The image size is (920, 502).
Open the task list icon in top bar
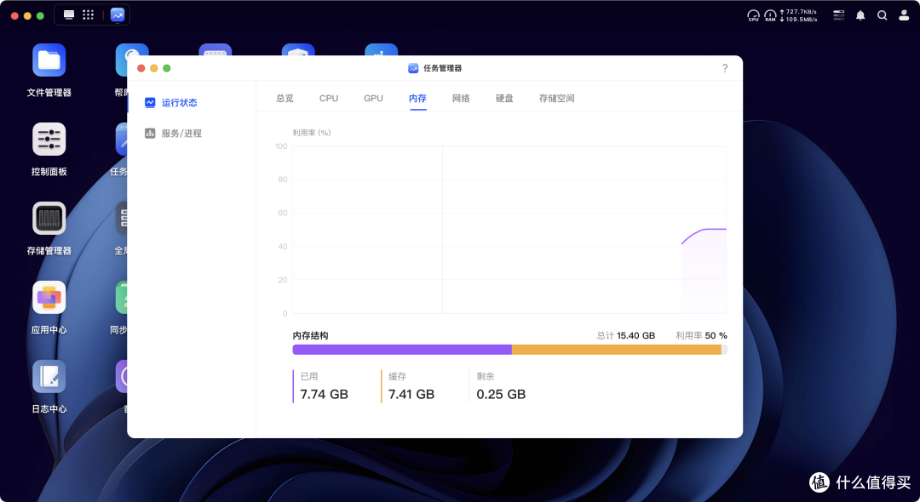coord(839,15)
